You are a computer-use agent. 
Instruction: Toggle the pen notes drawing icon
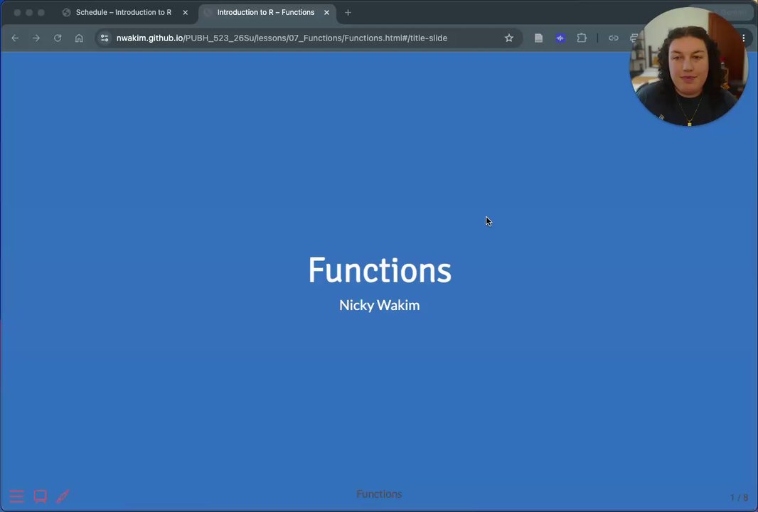pos(63,496)
